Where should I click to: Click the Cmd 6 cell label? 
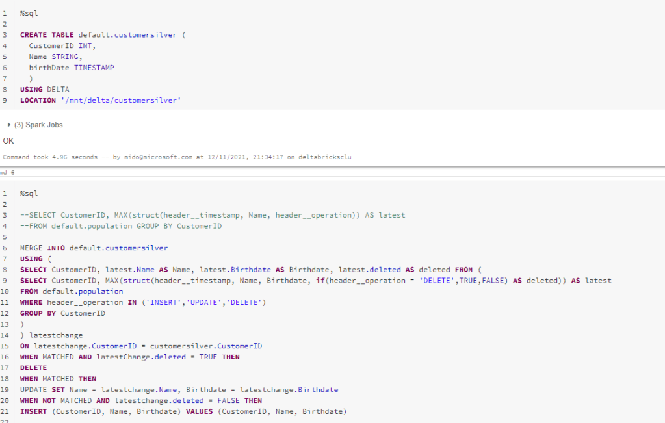pyautogui.click(x=7, y=173)
